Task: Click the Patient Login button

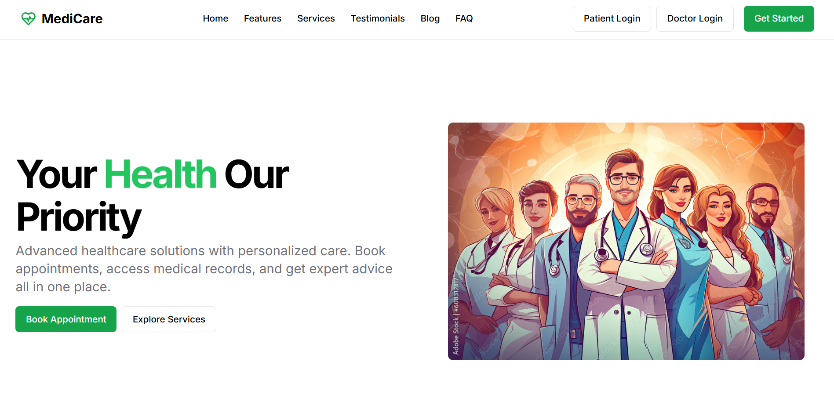Action: tap(612, 18)
